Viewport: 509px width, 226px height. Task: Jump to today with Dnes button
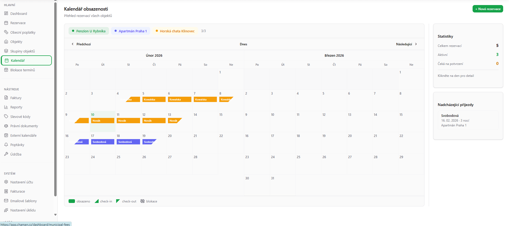pos(243,44)
